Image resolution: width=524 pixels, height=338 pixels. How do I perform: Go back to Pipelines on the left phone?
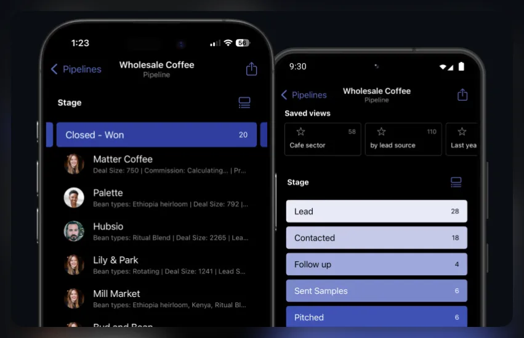76,69
